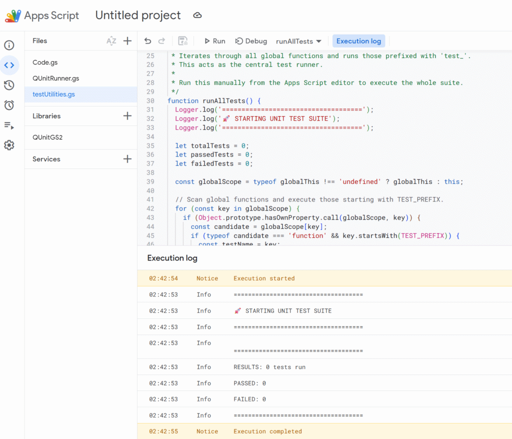Image resolution: width=512 pixels, height=439 pixels.
Task: Sort files alphabetically with AZ icon
Action: pos(111,41)
